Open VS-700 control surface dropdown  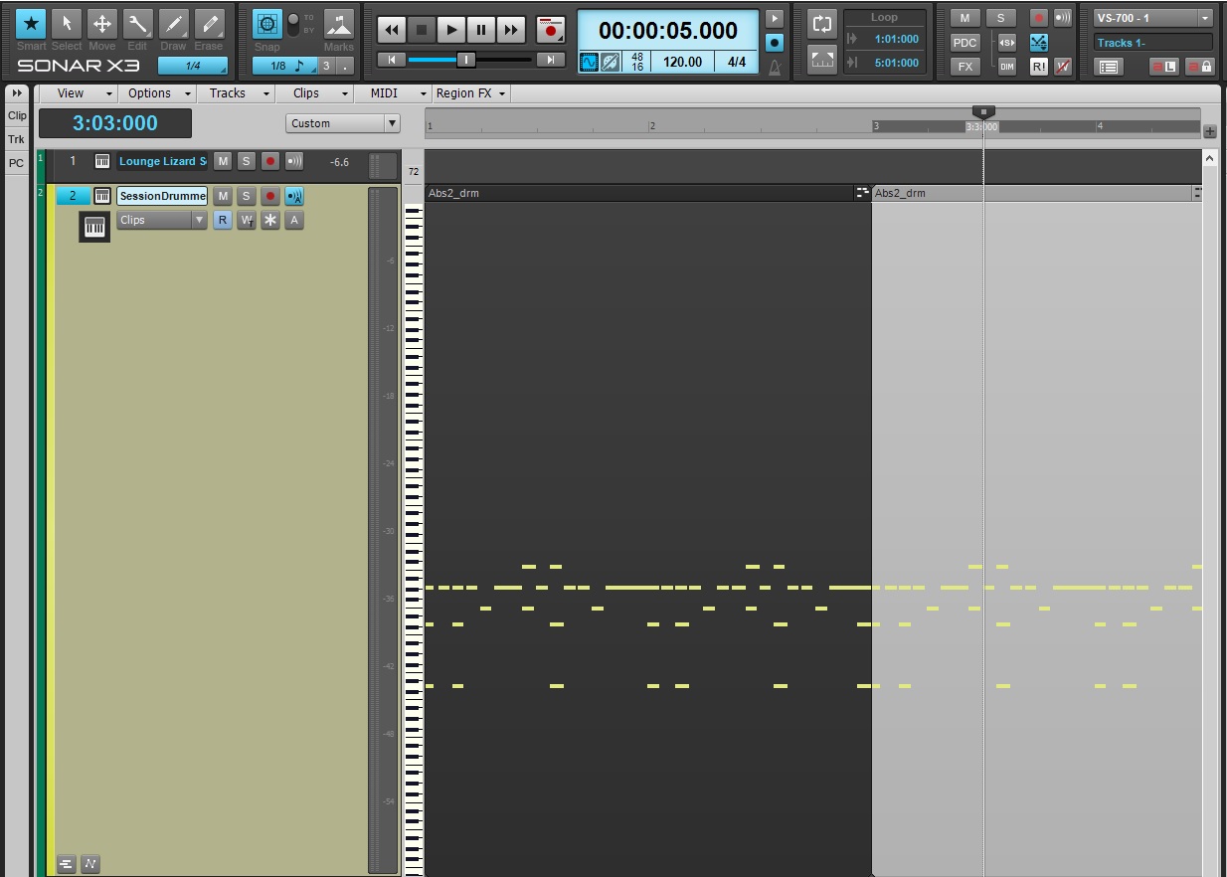click(x=1153, y=18)
